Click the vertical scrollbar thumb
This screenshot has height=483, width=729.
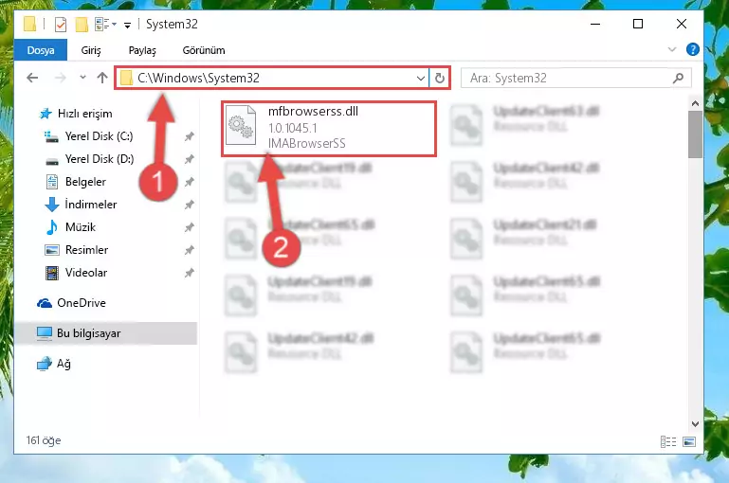[695, 134]
